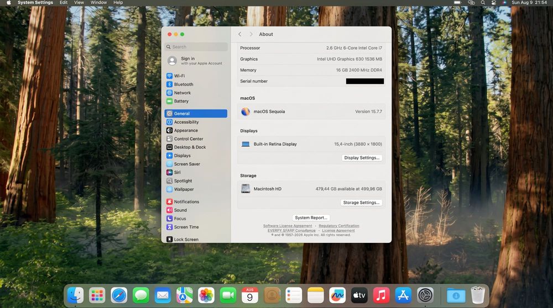
Task: Open System Report
Action: pyautogui.click(x=311, y=218)
